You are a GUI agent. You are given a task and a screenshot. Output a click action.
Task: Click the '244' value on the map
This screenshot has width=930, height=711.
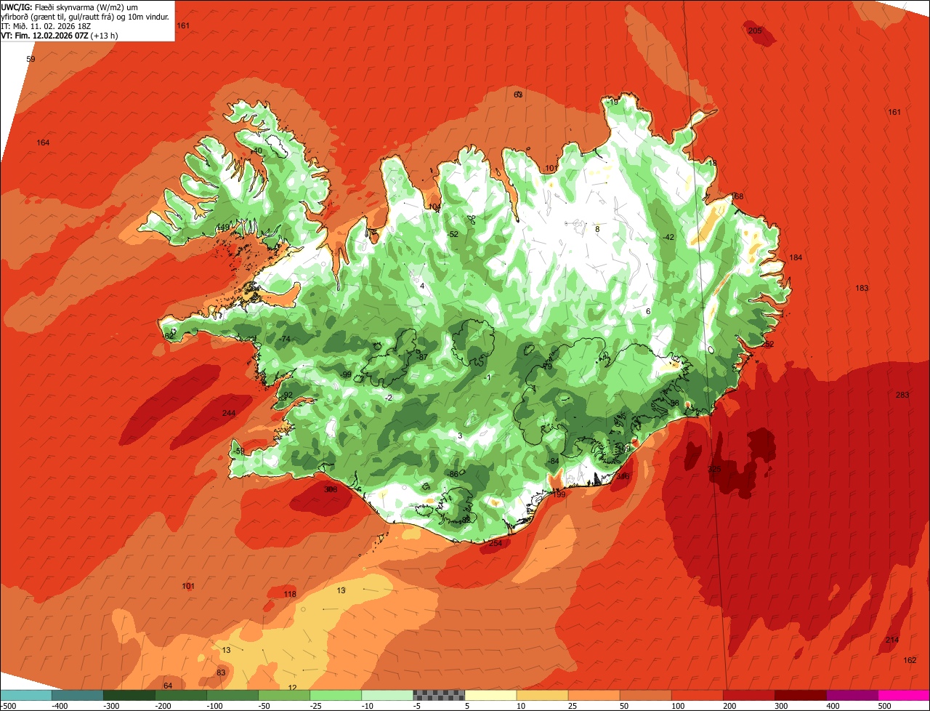tap(229, 413)
